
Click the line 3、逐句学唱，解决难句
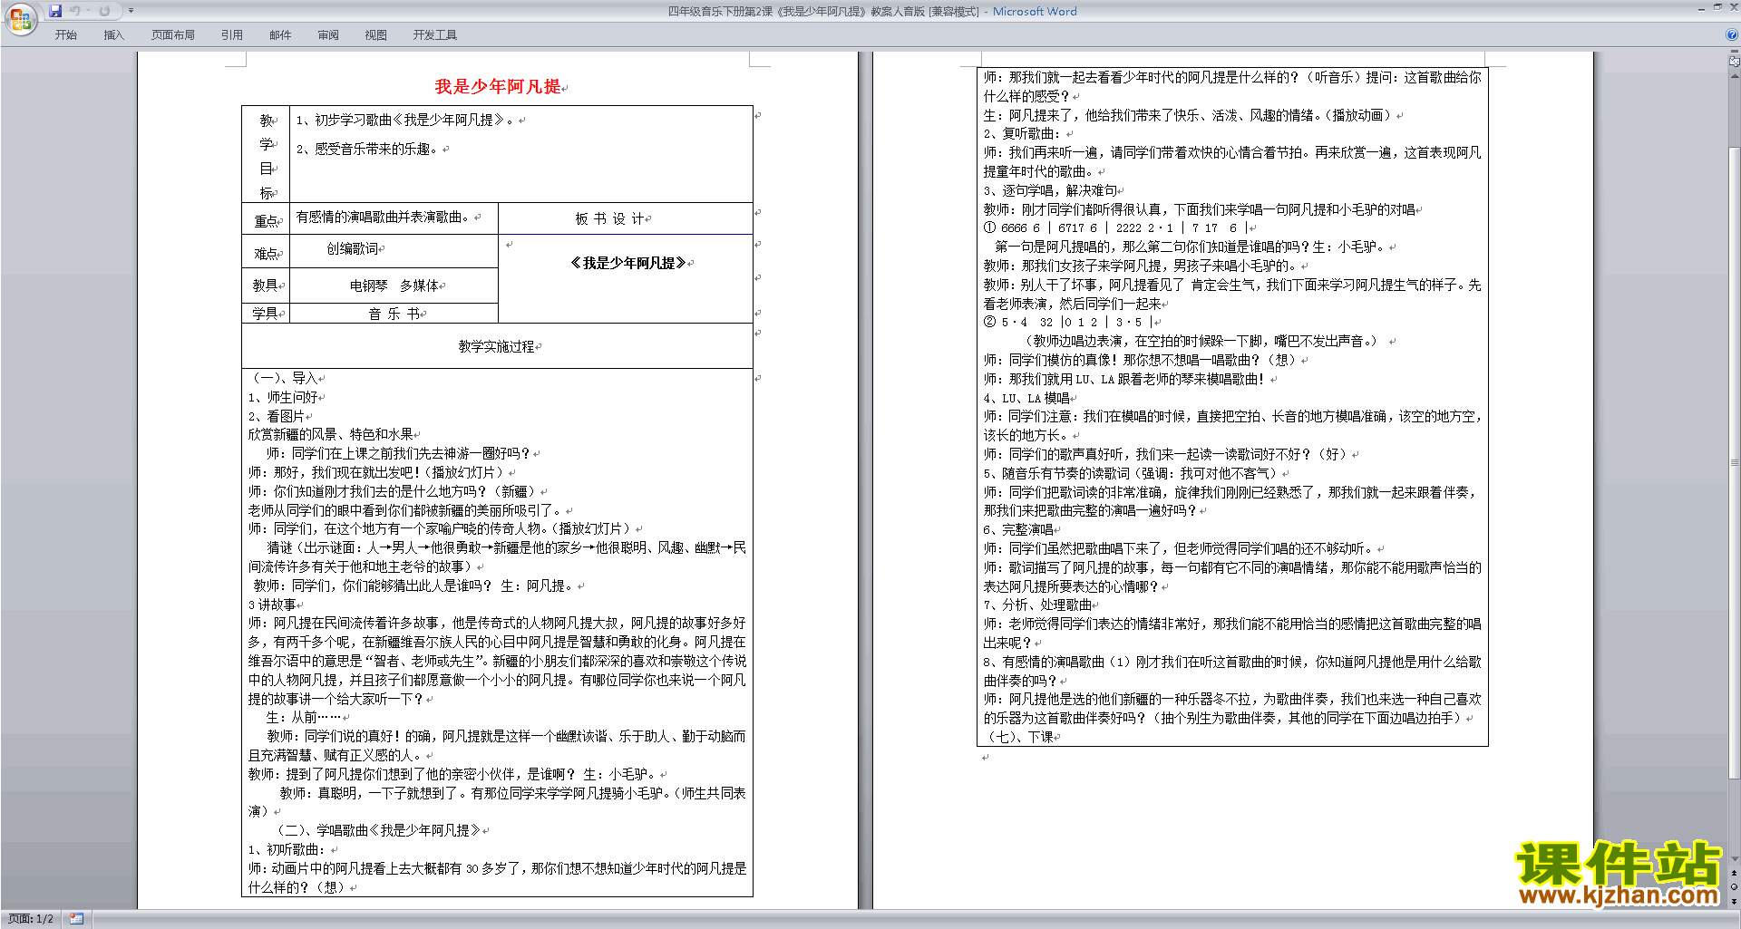(x=1050, y=190)
